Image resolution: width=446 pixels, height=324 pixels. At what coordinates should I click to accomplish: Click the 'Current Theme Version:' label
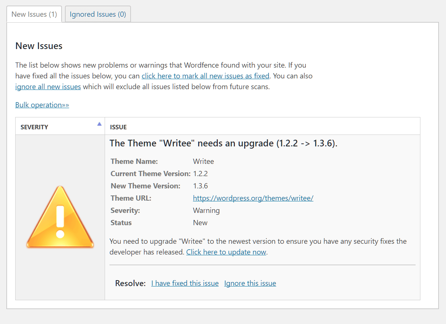tap(151, 174)
